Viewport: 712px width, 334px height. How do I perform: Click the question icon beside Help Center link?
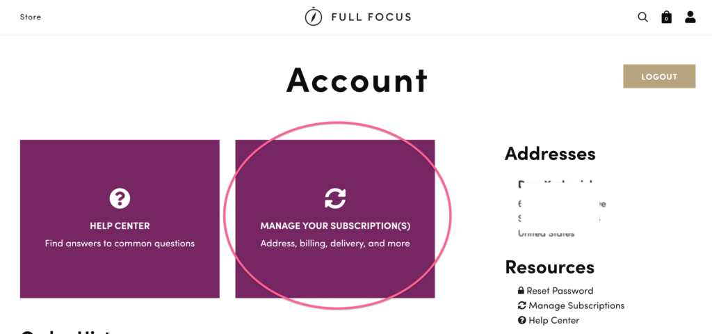click(x=521, y=320)
